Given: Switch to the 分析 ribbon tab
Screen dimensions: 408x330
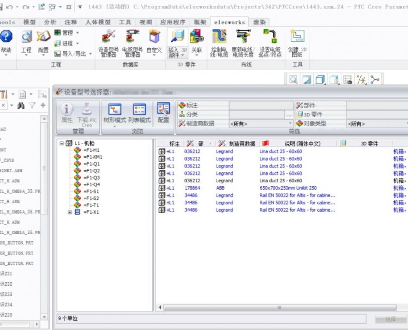Looking at the screenshot, I should [x=50, y=22].
